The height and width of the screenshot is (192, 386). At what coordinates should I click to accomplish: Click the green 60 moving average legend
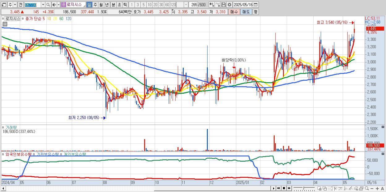coord(61,19)
